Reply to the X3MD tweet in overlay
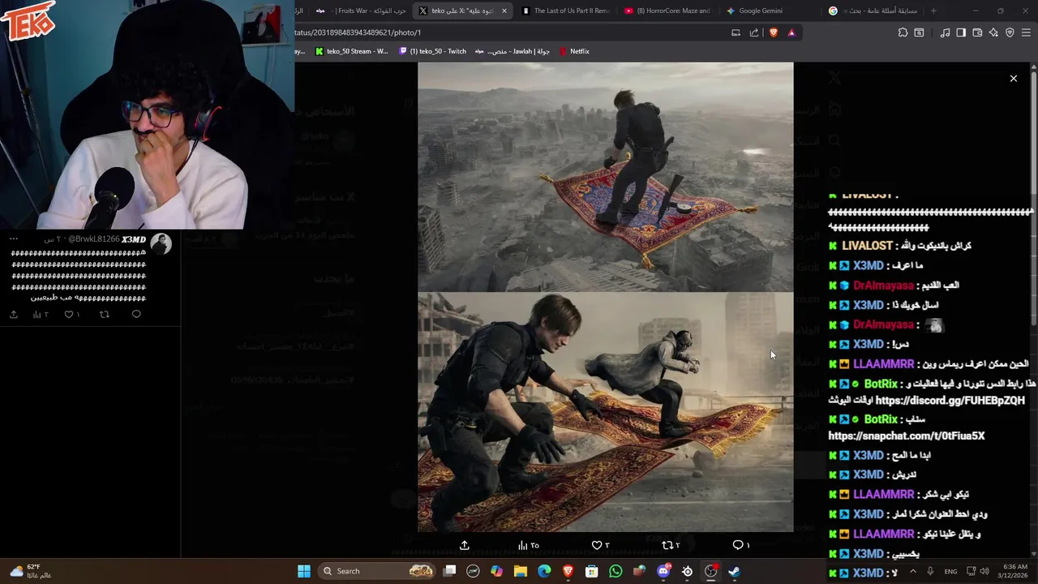 coord(136,314)
